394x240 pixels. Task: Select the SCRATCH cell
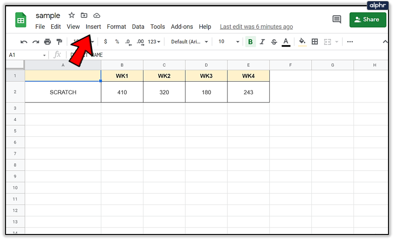tap(63, 92)
